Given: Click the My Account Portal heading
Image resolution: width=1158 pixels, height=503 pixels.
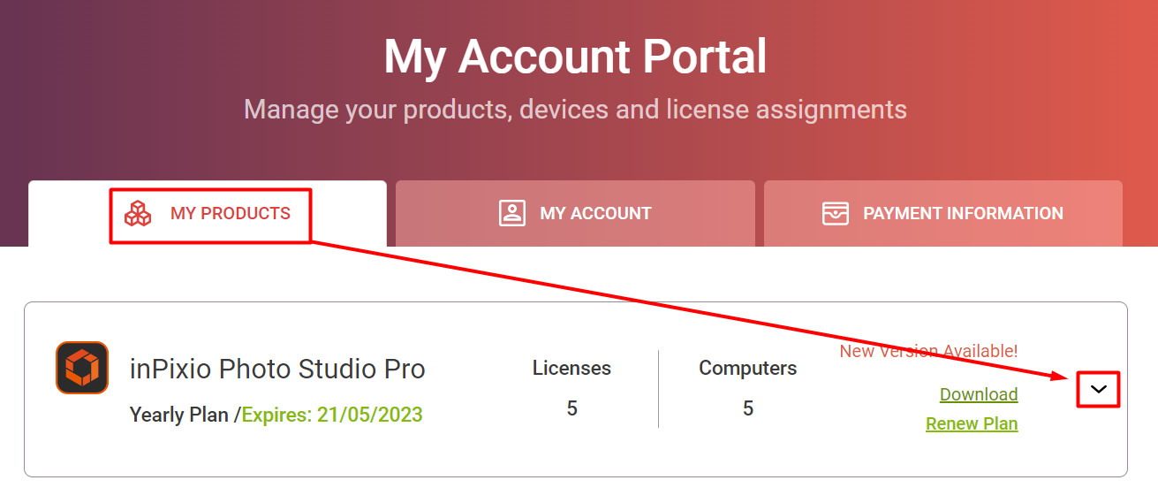Looking at the screenshot, I should [575, 57].
